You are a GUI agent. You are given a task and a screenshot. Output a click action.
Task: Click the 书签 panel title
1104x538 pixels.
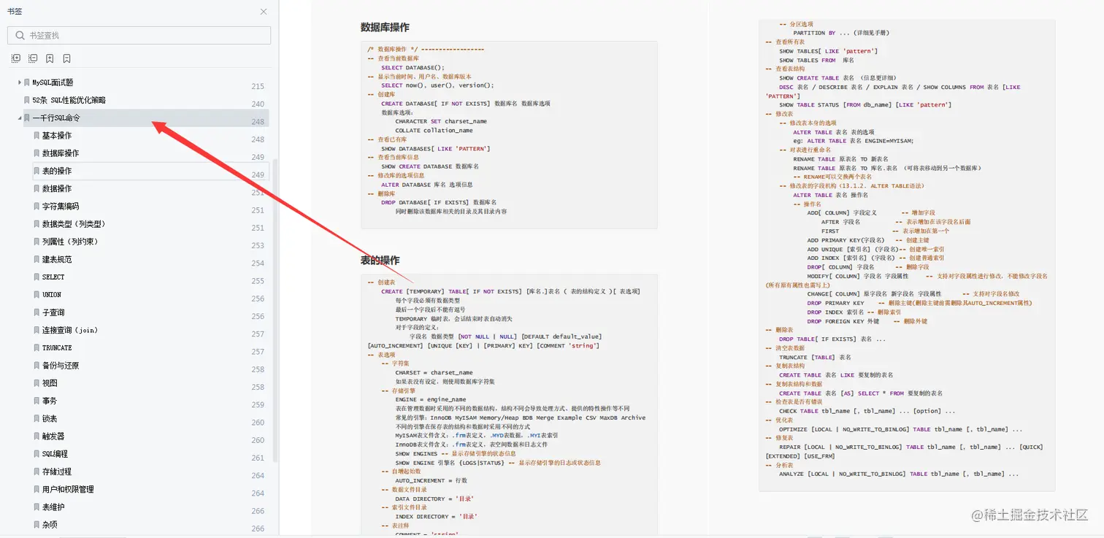pyautogui.click(x=15, y=11)
